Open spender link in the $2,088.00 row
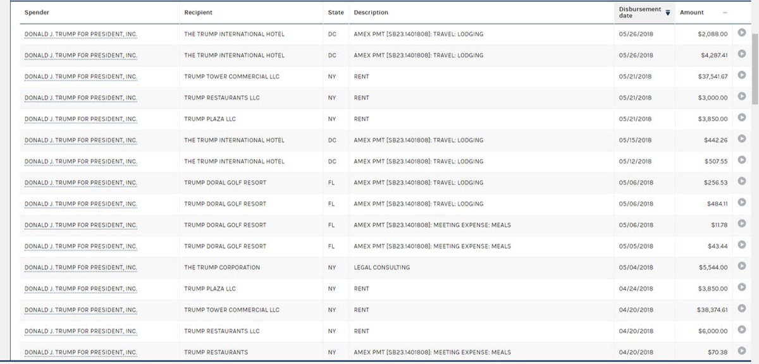Viewport: 759px width, 364px height. pos(81,34)
